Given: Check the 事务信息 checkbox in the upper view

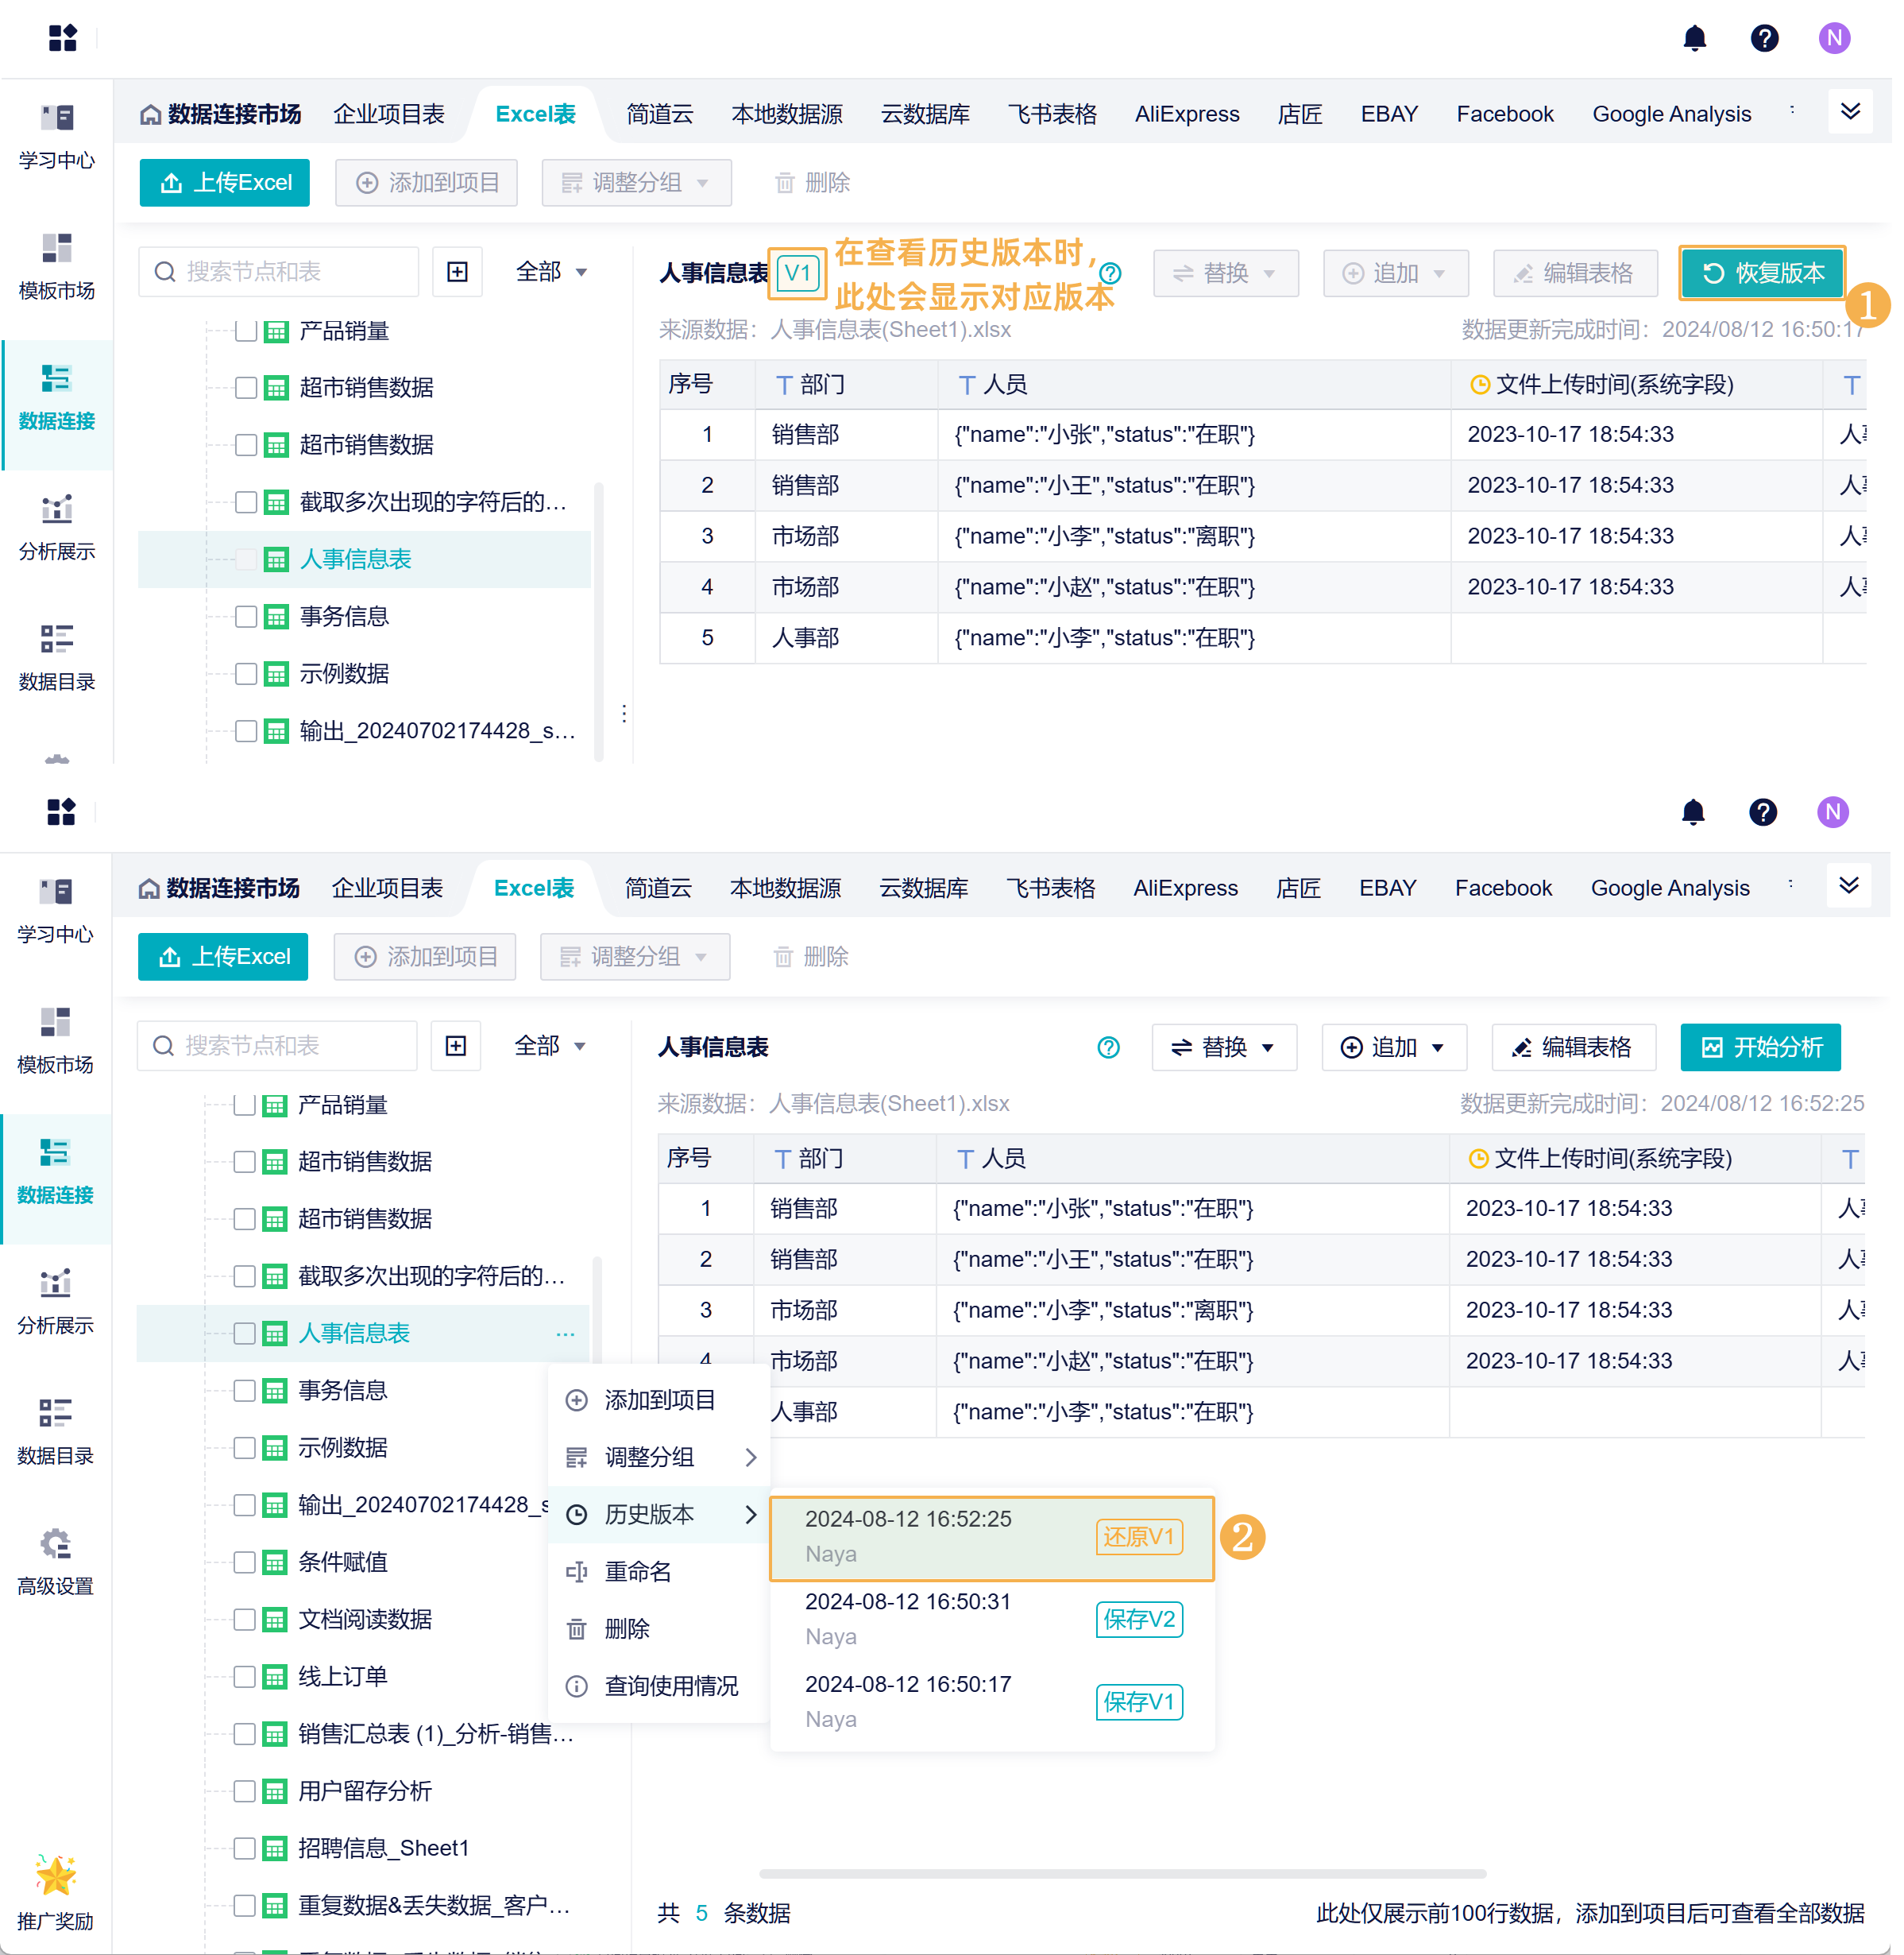Looking at the screenshot, I should click(x=246, y=617).
